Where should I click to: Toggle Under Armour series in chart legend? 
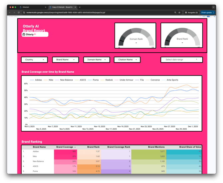click(124, 80)
